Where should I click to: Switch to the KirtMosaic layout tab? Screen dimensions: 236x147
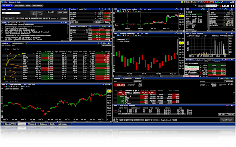point(62,124)
